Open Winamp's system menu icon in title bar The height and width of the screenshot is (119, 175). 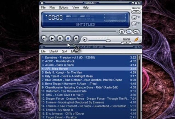point(42,3)
